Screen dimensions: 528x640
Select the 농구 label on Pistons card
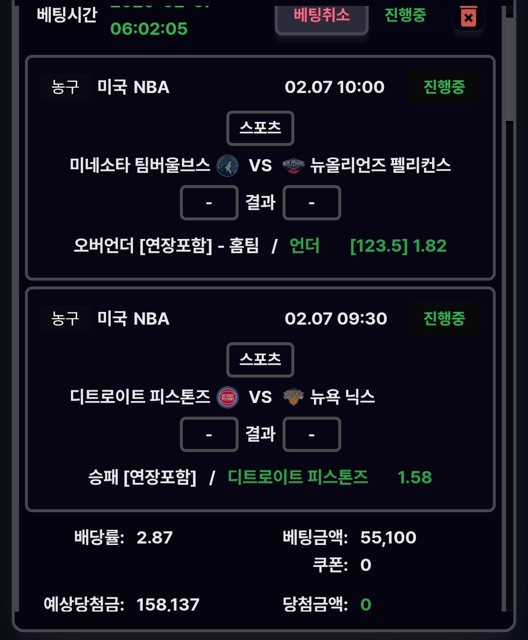tap(65, 319)
